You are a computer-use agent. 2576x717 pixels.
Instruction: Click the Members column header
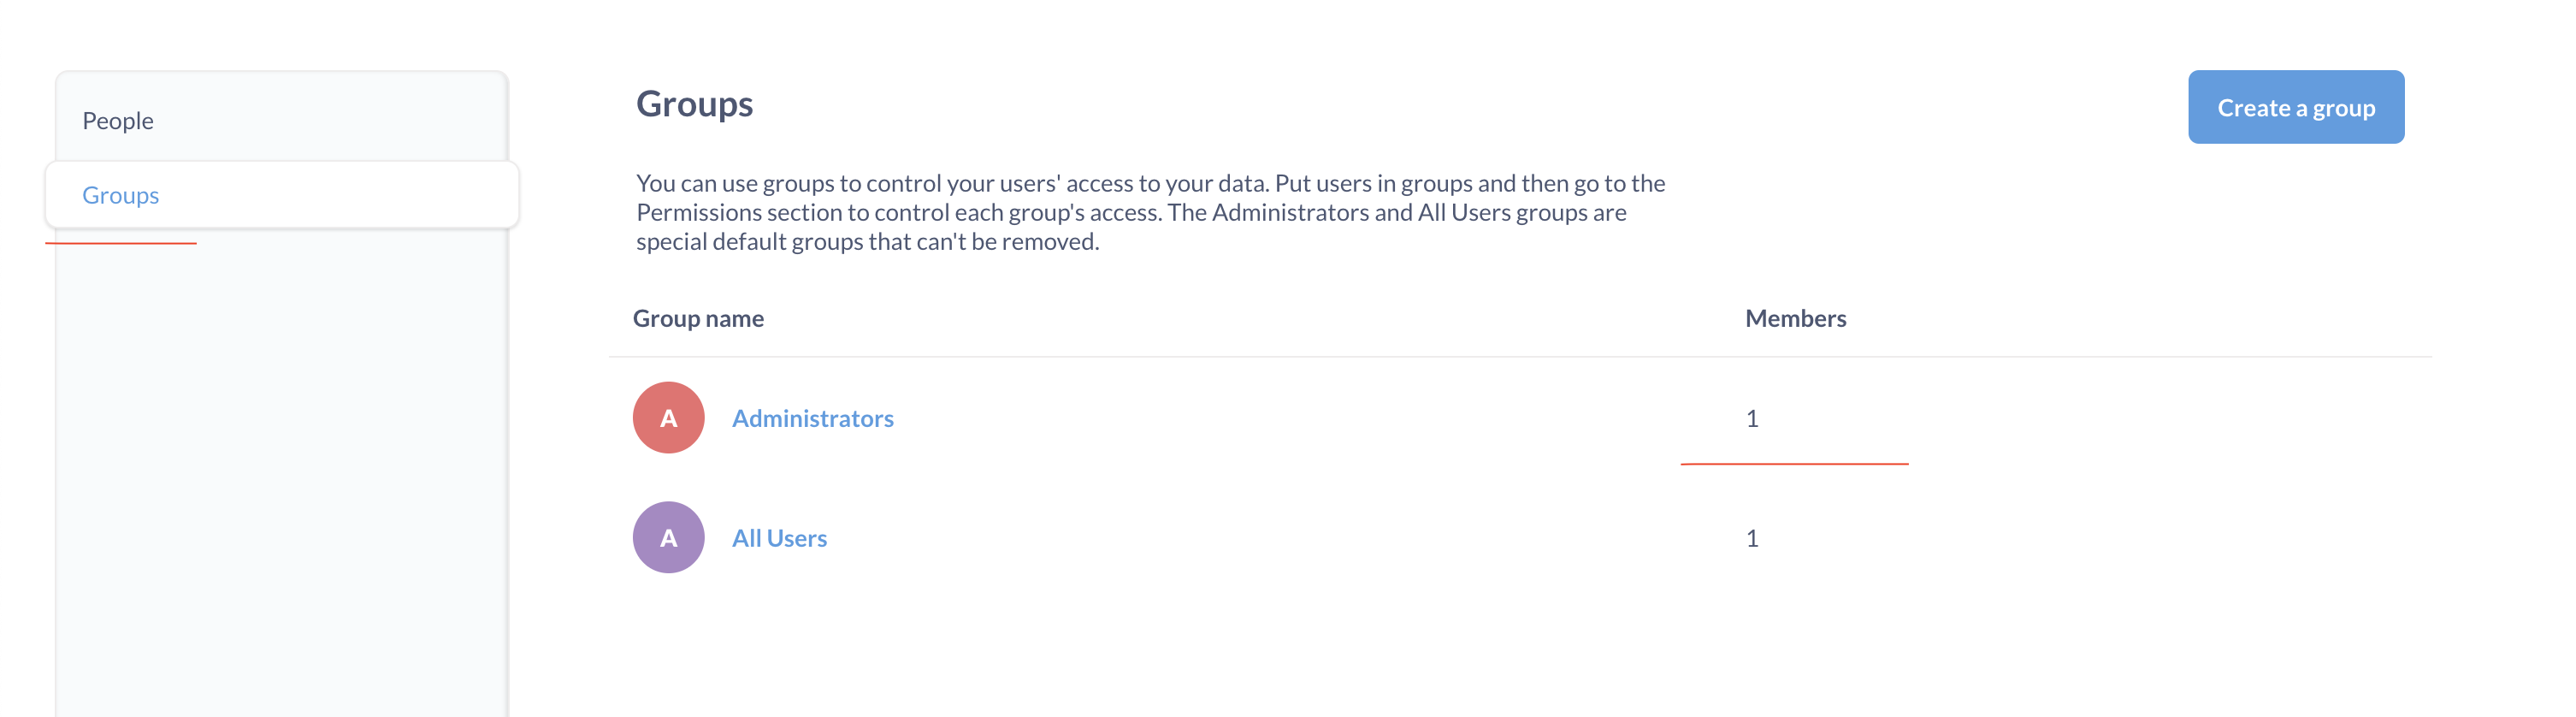click(x=1795, y=318)
